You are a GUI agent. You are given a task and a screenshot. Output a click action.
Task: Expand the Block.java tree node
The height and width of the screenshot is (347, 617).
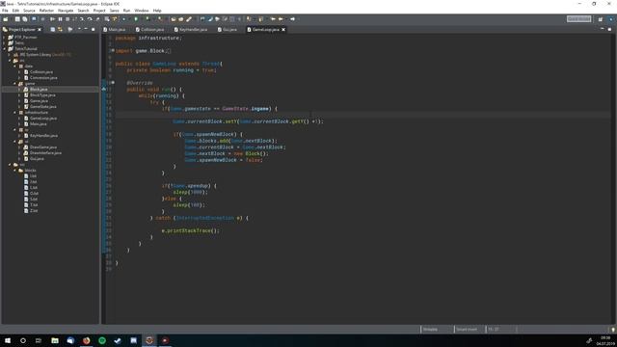(19, 90)
